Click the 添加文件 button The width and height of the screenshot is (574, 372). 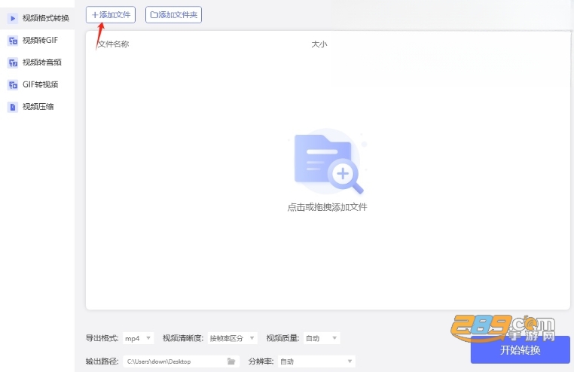pyautogui.click(x=111, y=15)
